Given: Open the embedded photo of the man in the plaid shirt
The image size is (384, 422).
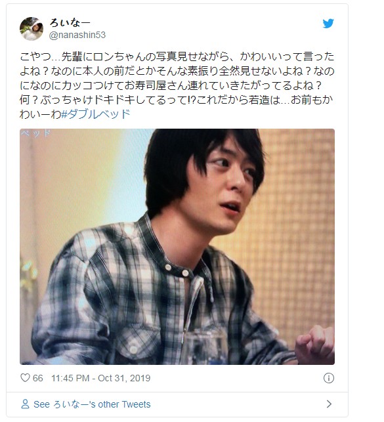Looking at the screenshot, I should 177,247.
